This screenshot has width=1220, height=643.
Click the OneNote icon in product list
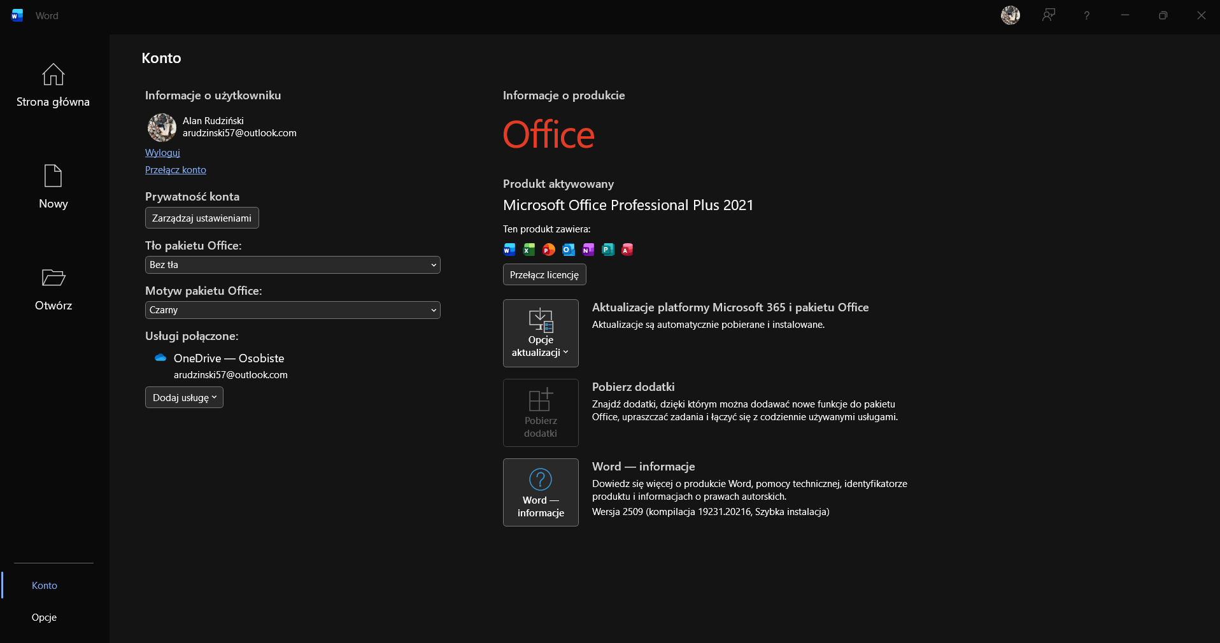click(588, 250)
